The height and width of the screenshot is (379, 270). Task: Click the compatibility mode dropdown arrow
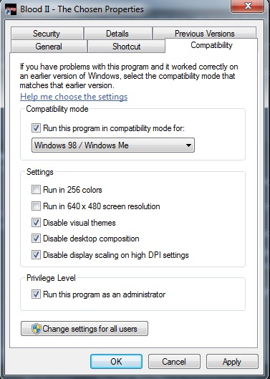coord(188,145)
